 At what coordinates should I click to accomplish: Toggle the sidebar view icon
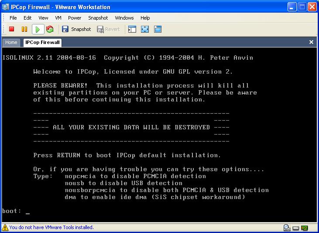[132, 29]
